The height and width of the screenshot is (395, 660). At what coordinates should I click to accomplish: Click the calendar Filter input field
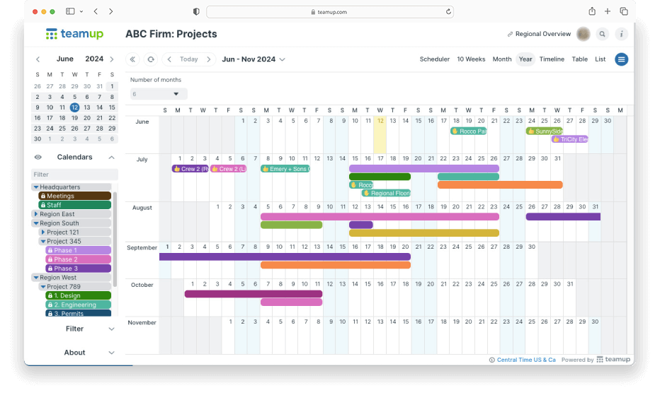pos(73,175)
